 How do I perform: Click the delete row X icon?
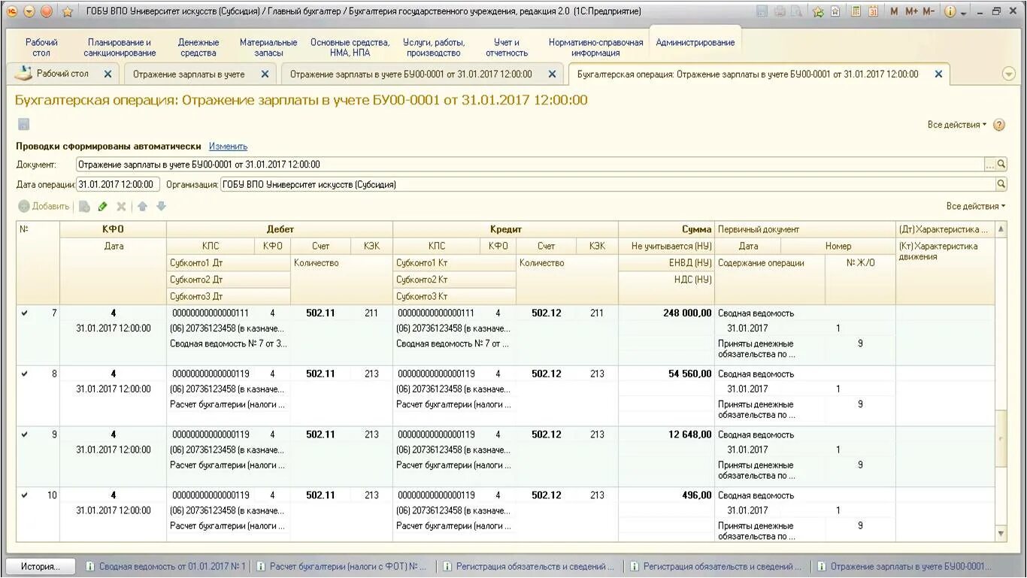coord(120,206)
